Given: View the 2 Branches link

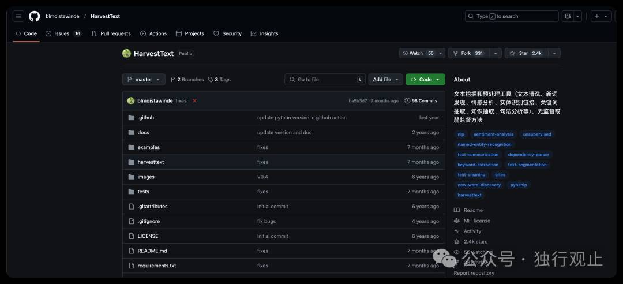Looking at the screenshot, I should (x=187, y=79).
